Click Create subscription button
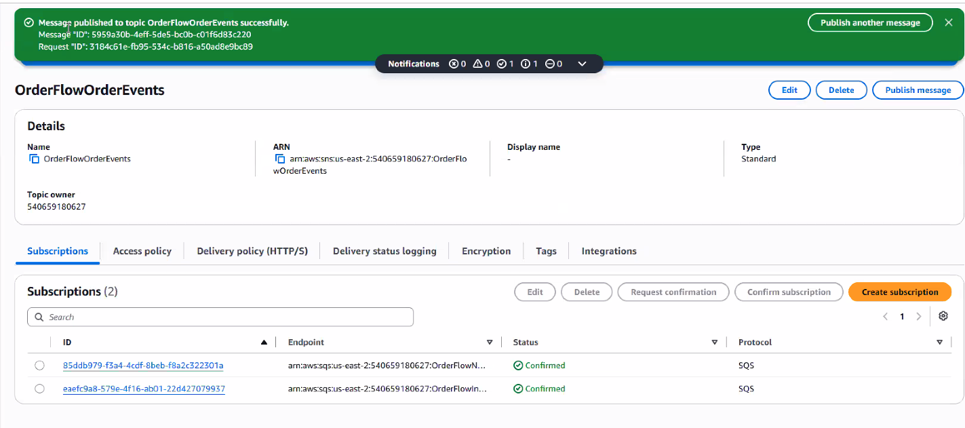This screenshot has width=965, height=428. [x=900, y=292]
